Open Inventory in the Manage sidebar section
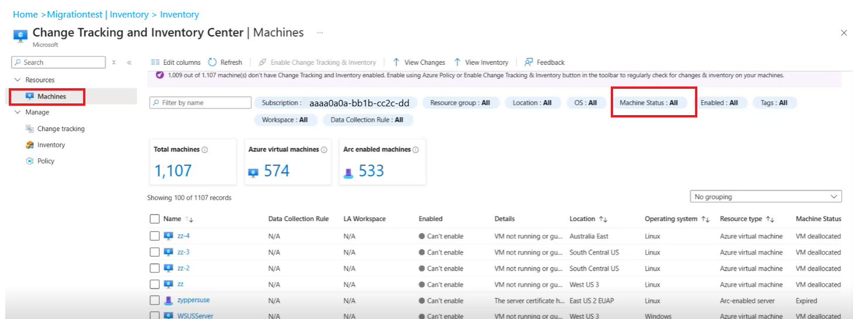The height and width of the screenshot is (319, 853). coord(51,145)
